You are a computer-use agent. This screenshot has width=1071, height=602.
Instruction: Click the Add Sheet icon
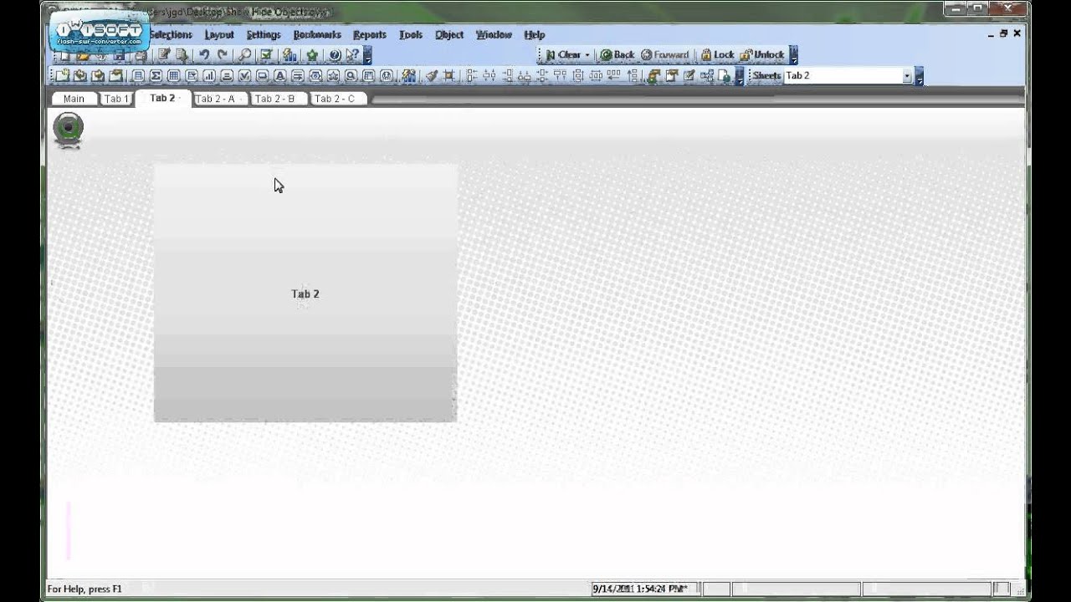click(x=62, y=76)
